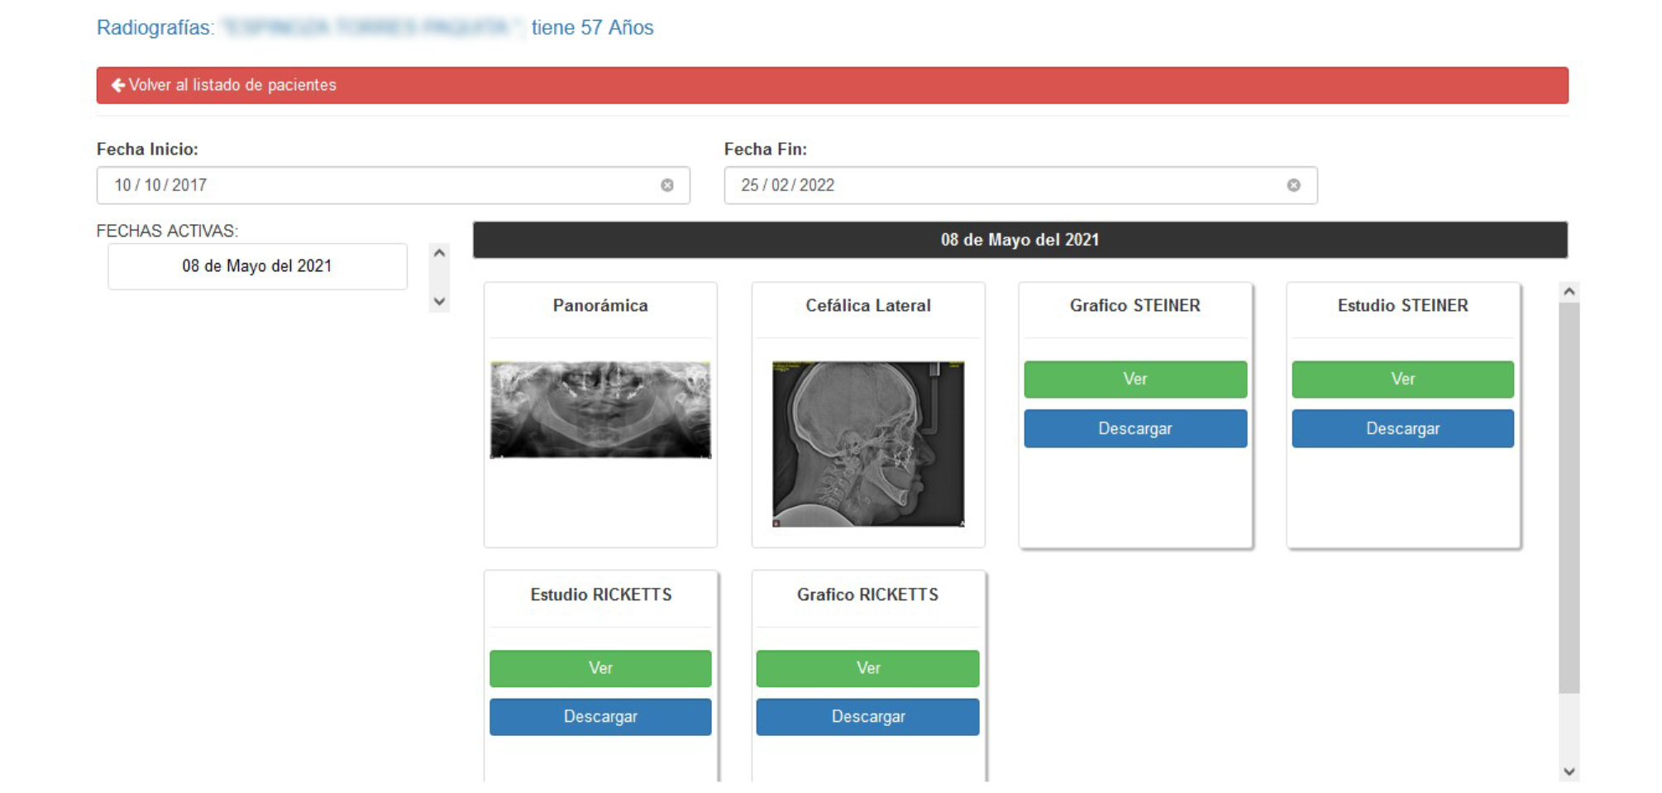
Task: Click the radiographs panel scrollbar thumb
Action: pos(1569,498)
